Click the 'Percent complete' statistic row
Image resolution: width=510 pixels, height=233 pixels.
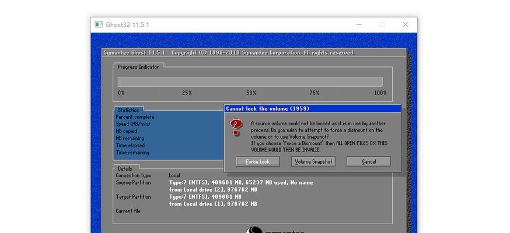coord(135,117)
